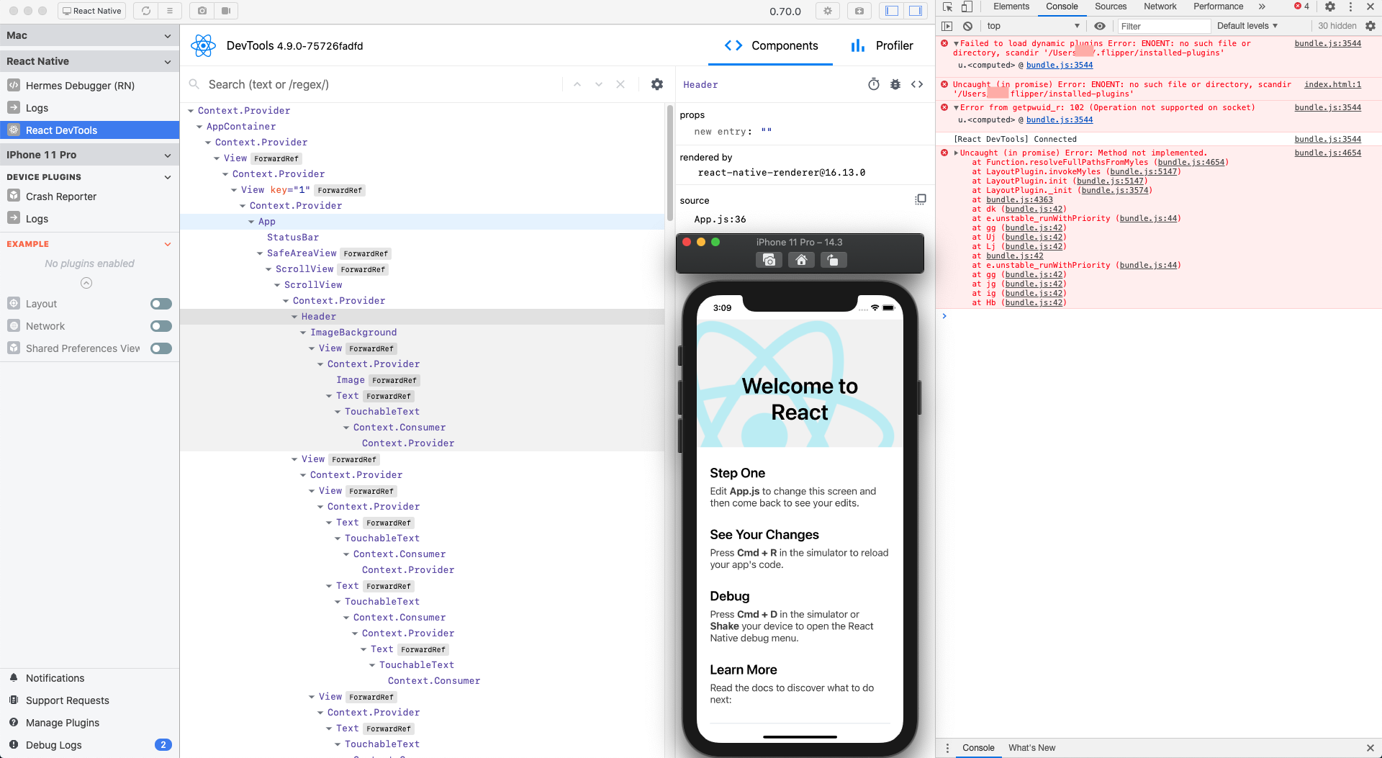Open the Performance tab in Chrome DevTools
1382x758 pixels.
tap(1218, 6)
